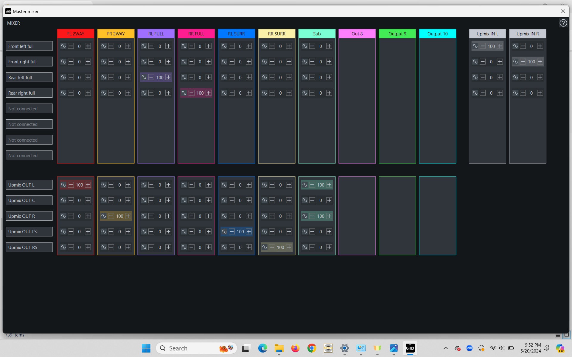Invert phase of Front right full in Upmix IN R

(515, 62)
